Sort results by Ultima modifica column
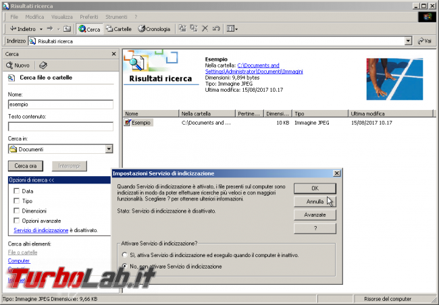Image resolution: width=439 pixels, height=305 pixels. (391, 113)
